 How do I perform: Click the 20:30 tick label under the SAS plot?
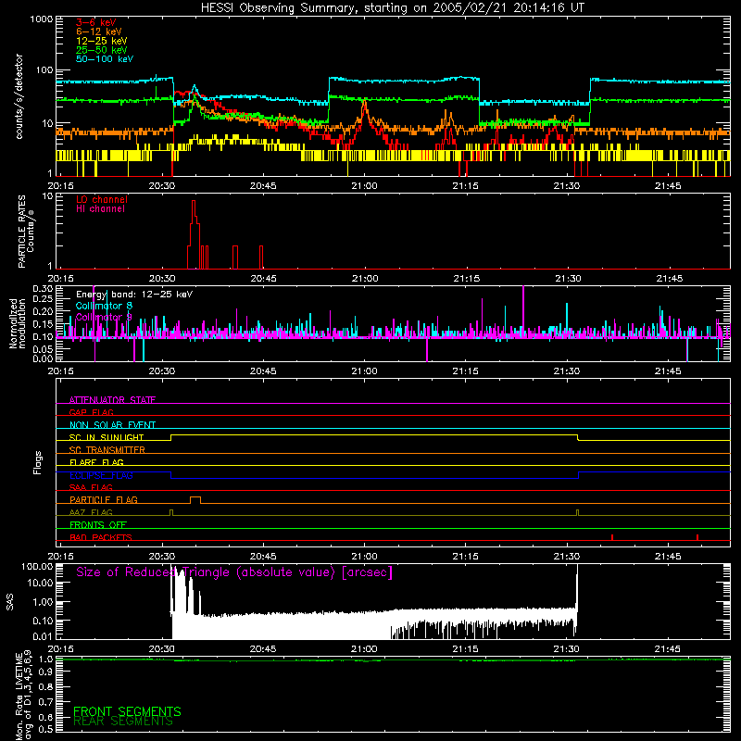tap(162, 649)
